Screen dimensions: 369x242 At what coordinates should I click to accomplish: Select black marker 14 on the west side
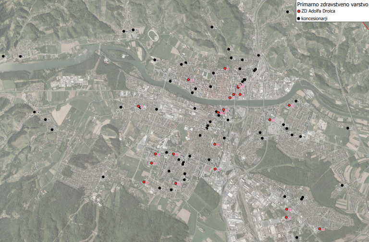35,112
